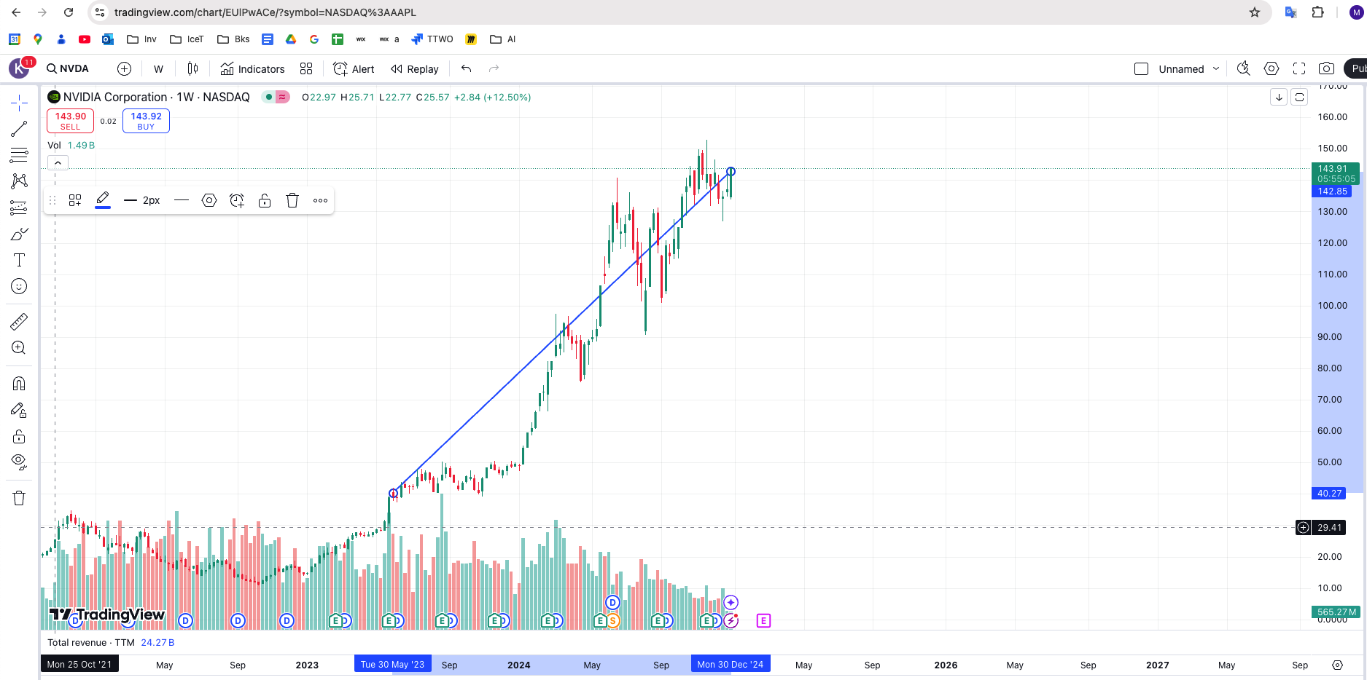Remove all drawings with sidebar trash icon

pos(19,498)
